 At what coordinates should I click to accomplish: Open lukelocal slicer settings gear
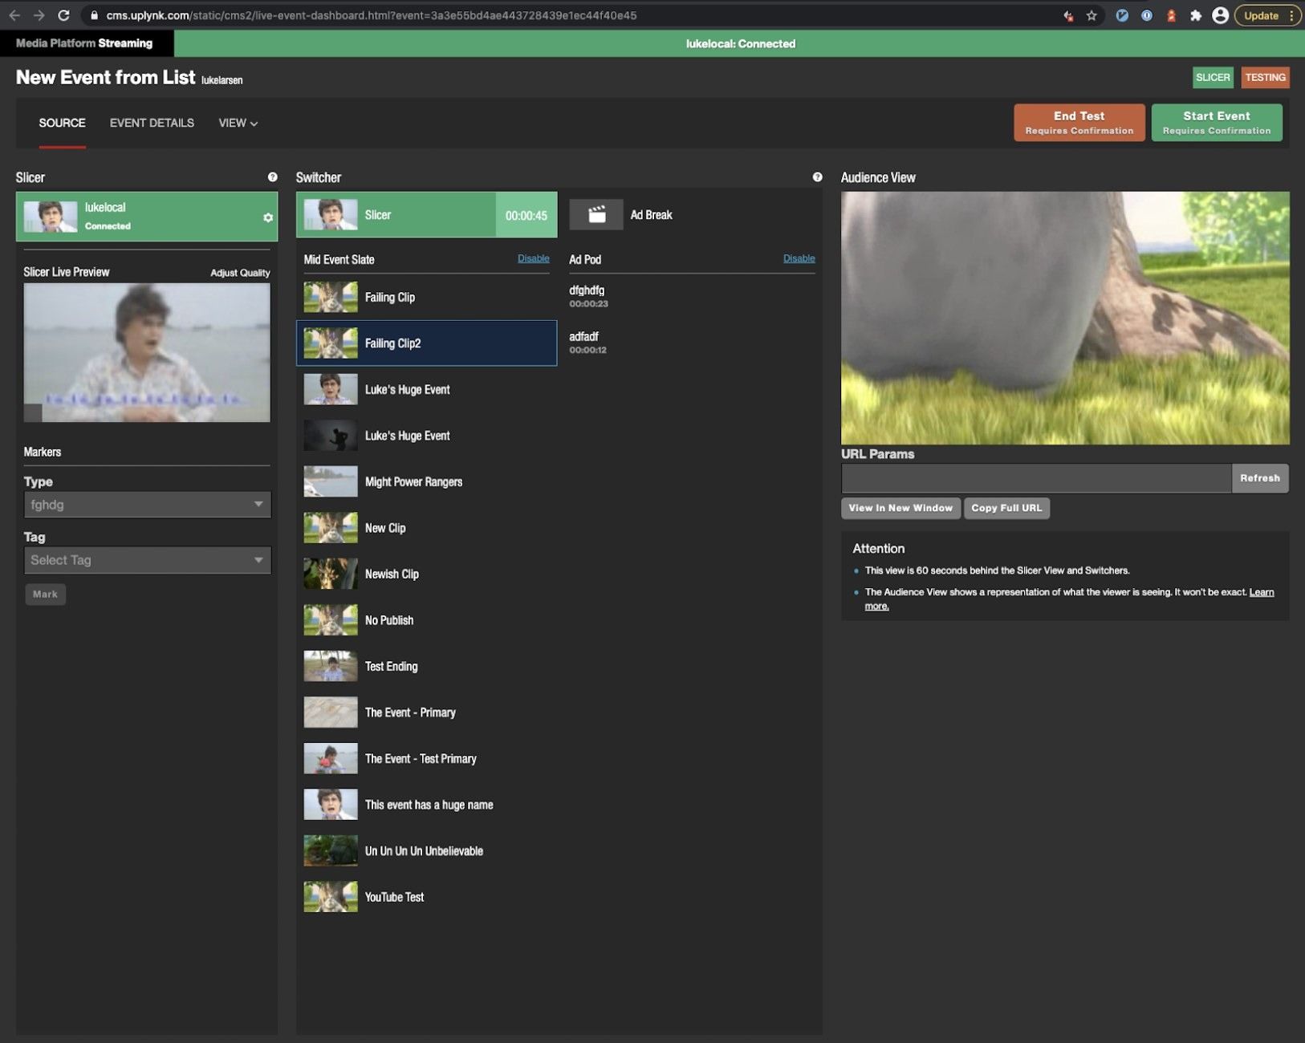pos(268,217)
